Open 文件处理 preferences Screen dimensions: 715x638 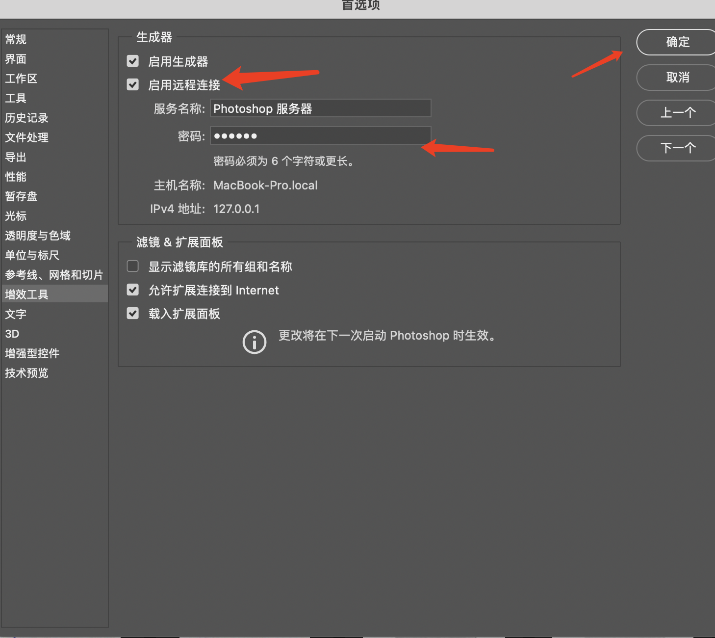click(55, 137)
